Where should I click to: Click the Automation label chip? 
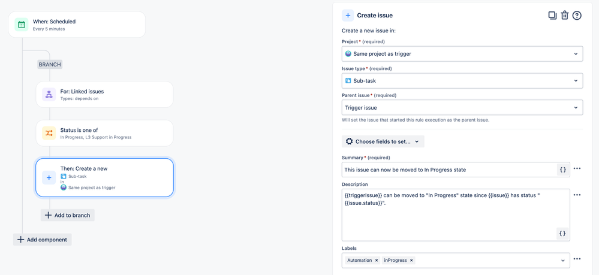coord(362,261)
